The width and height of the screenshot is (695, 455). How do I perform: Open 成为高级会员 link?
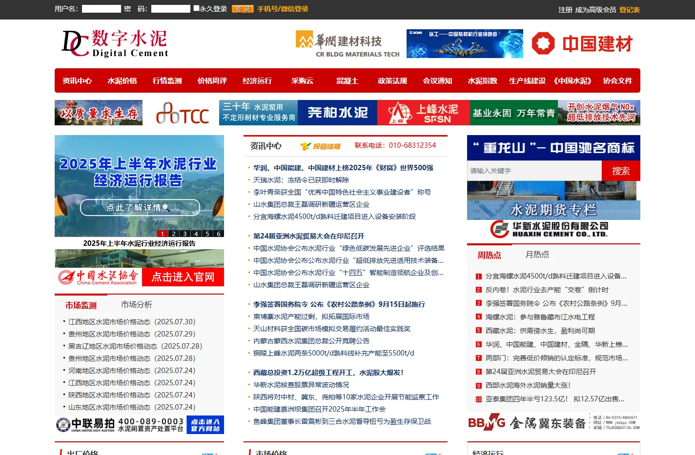click(x=595, y=10)
